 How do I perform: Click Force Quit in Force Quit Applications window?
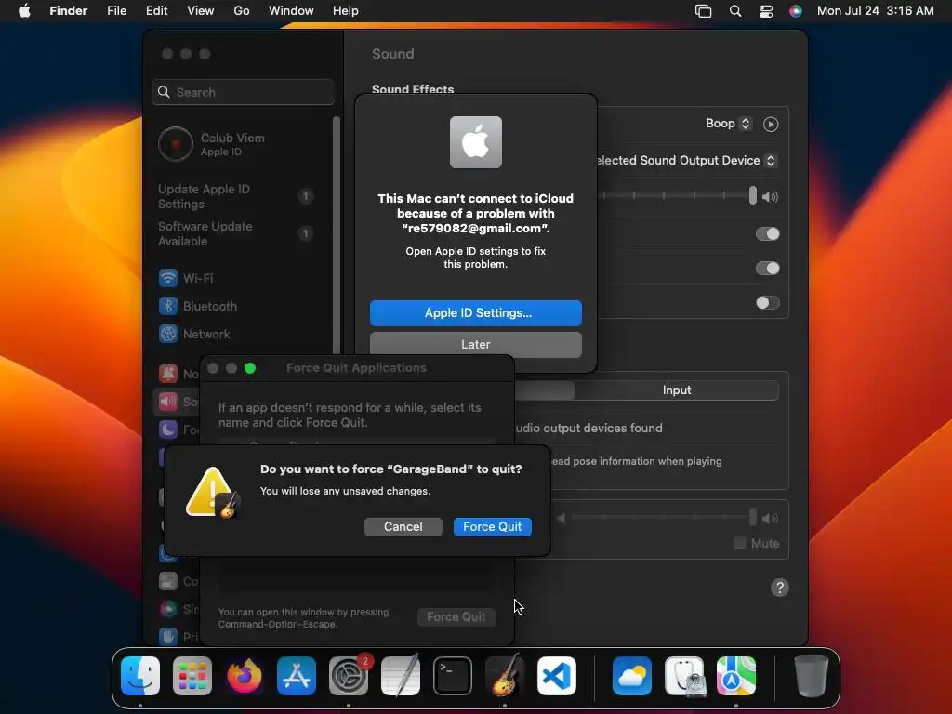[456, 617]
